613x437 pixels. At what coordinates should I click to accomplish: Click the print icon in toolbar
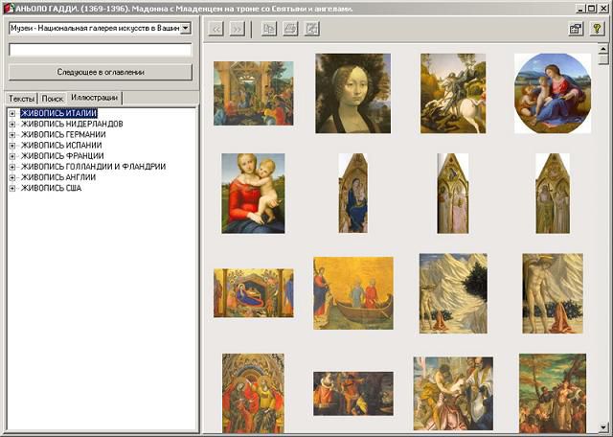(x=290, y=29)
